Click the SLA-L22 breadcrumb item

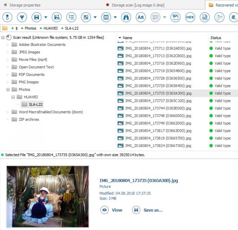coord(72,28)
